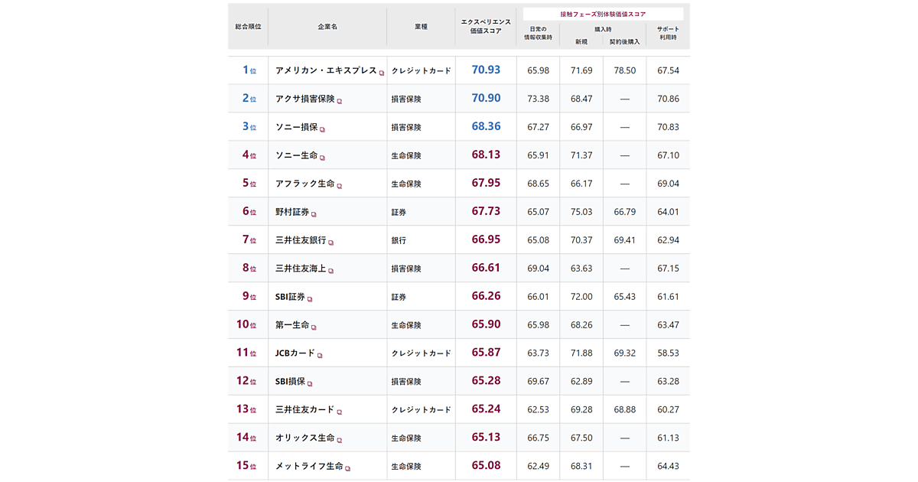Open external link icon beside 三井住友海上

pyautogui.click(x=331, y=271)
